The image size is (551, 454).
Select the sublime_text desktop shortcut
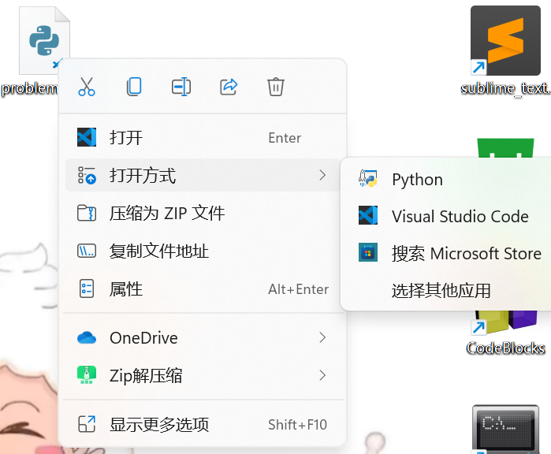coord(505,51)
